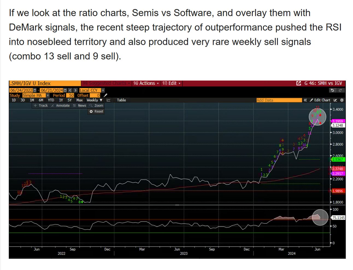Viewport: 353px width, 270px height.
Task: Select the 3D time range
Action: [23, 100]
